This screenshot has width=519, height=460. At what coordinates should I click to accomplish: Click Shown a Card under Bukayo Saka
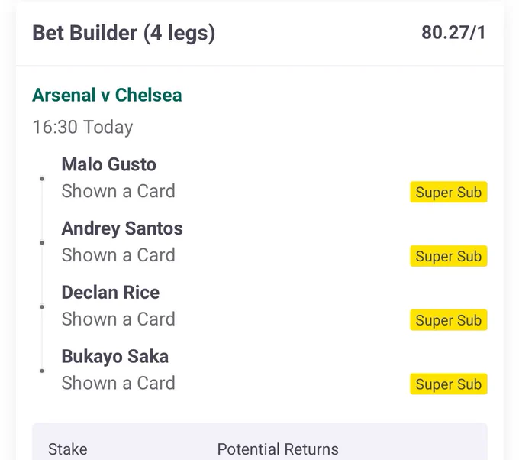pos(118,383)
